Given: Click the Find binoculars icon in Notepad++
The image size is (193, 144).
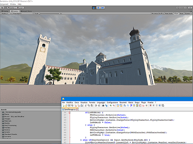Looking at the screenshot, I should coord(103,106).
